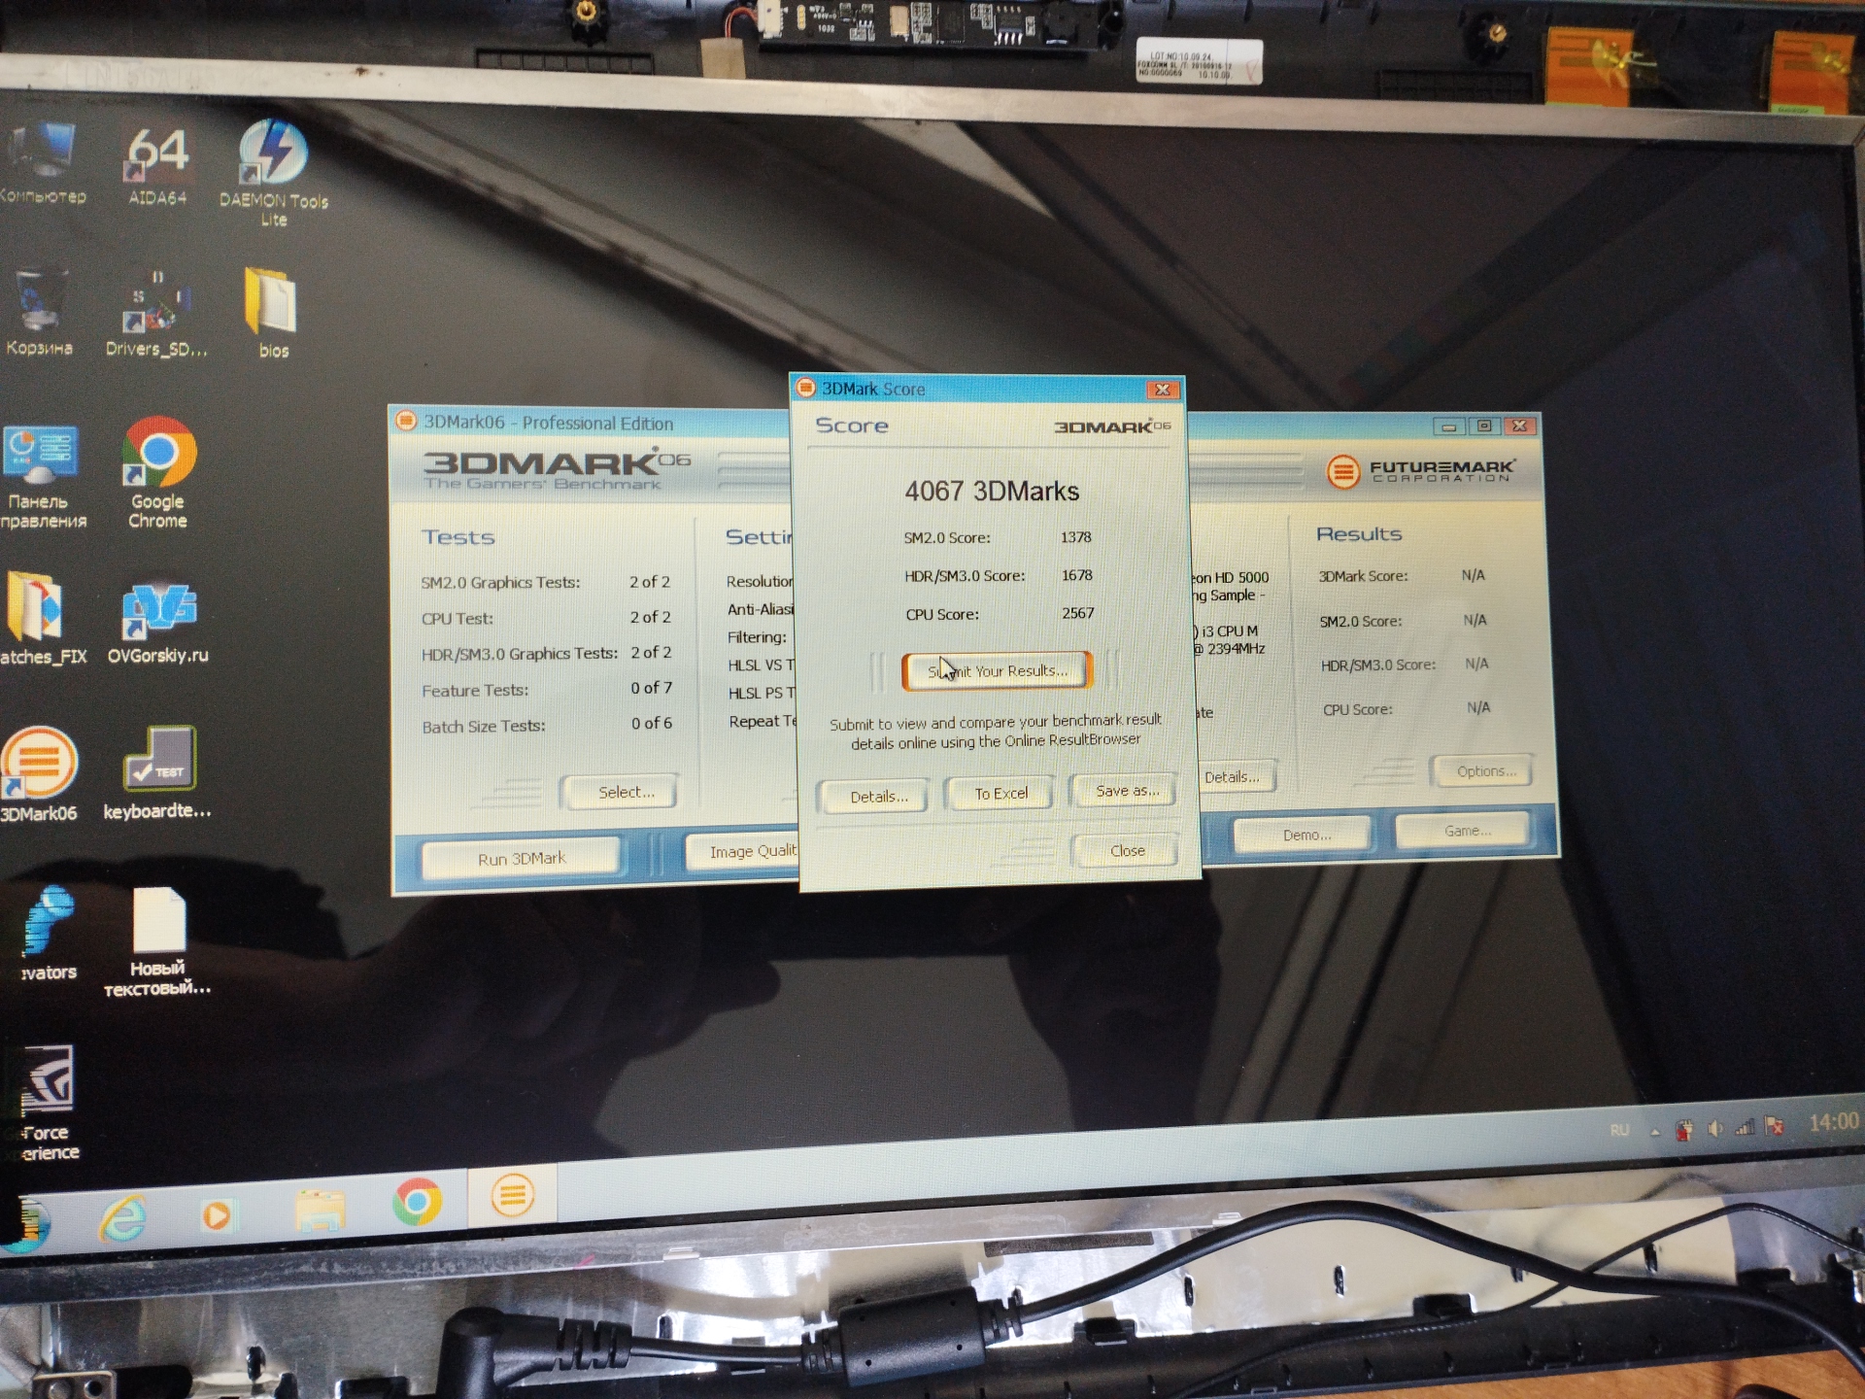Open the Drivers_SD desktop icon
This screenshot has height=1399, width=1865.
155,313
